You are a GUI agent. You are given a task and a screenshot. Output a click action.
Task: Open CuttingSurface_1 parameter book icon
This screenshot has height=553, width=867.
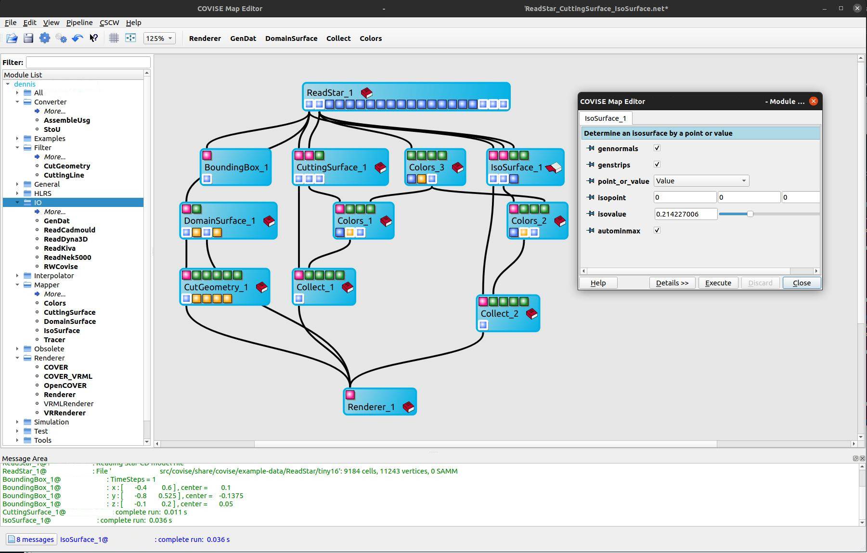click(380, 167)
